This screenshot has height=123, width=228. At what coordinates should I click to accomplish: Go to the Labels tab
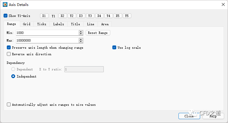coord(58,24)
